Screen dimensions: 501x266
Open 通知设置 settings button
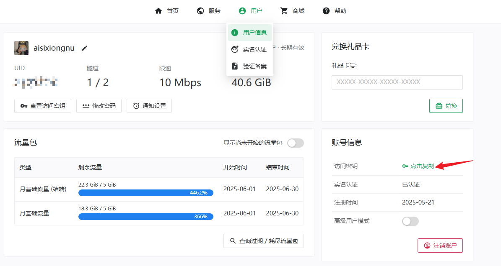coord(149,106)
